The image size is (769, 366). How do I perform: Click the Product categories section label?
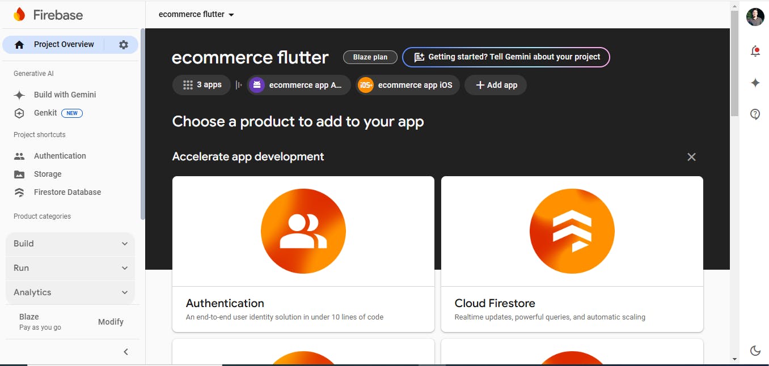coord(43,216)
